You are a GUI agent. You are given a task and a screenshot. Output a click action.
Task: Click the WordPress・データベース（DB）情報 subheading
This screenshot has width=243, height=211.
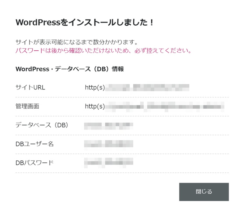tap(69, 69)
